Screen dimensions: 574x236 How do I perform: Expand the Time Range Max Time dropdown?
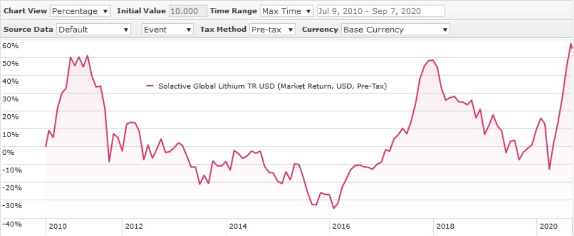(x=286, y=11)
